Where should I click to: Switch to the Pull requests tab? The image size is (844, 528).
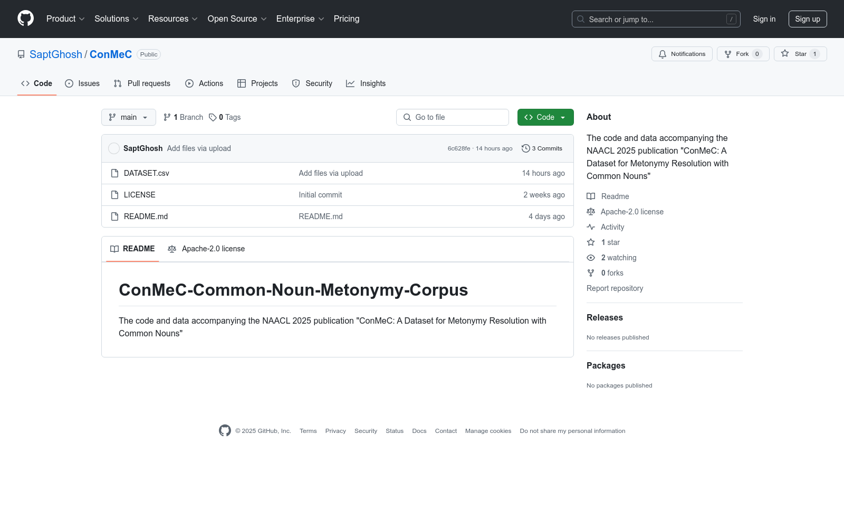tap(142, 83)
